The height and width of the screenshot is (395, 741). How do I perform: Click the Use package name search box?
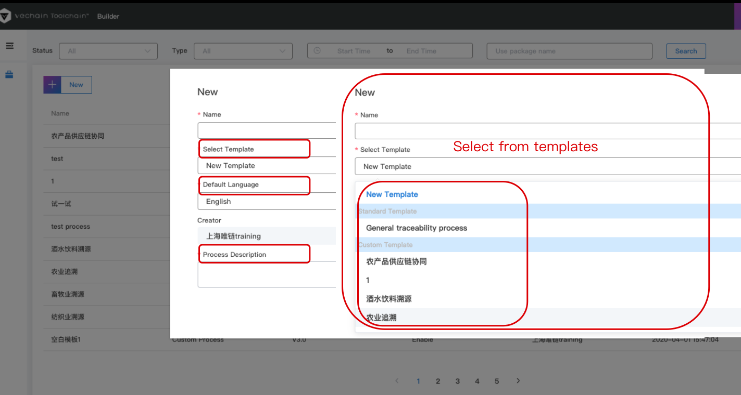(x=569, y=51)
